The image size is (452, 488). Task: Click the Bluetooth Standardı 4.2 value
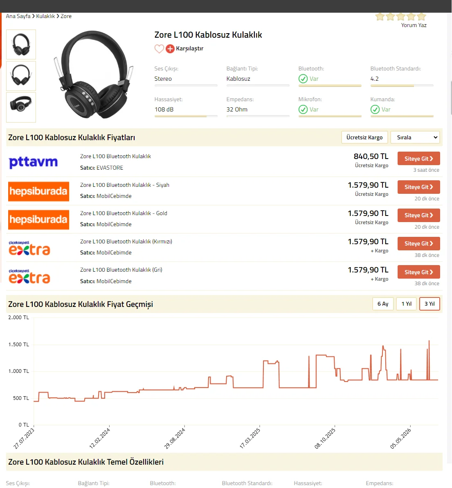(x=374, y=79)
